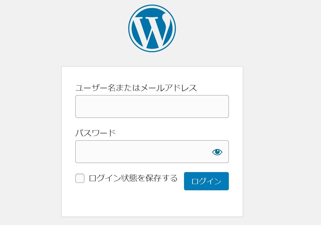Toggle the stay-logged-in option
This screenshot has height=225, width=321.
coord(80,178)
